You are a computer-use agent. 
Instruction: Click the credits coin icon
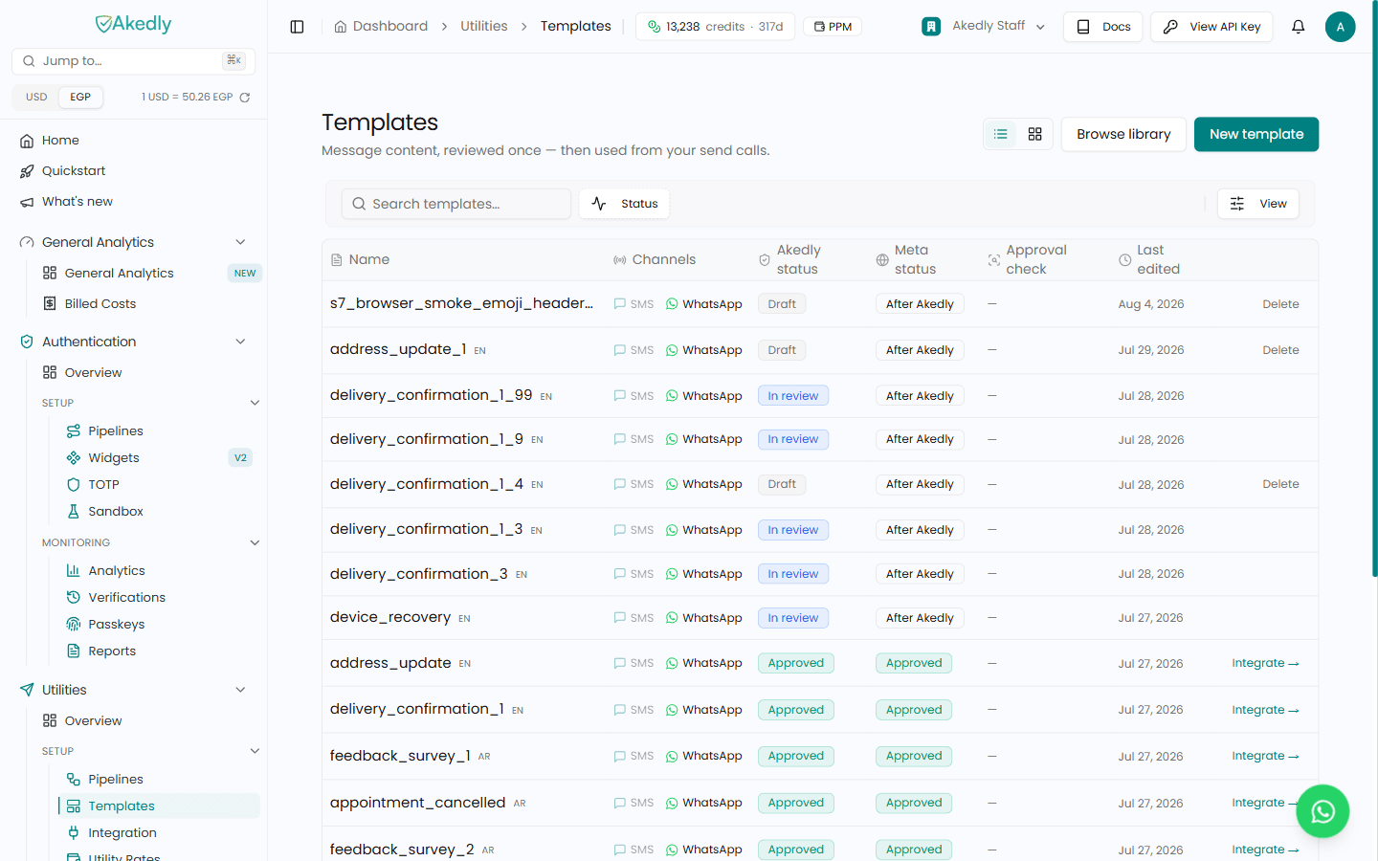pos(654,27)
